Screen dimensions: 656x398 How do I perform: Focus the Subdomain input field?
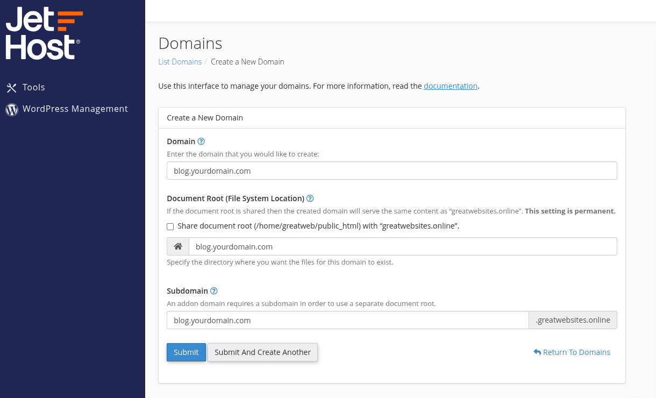point(348,320)
